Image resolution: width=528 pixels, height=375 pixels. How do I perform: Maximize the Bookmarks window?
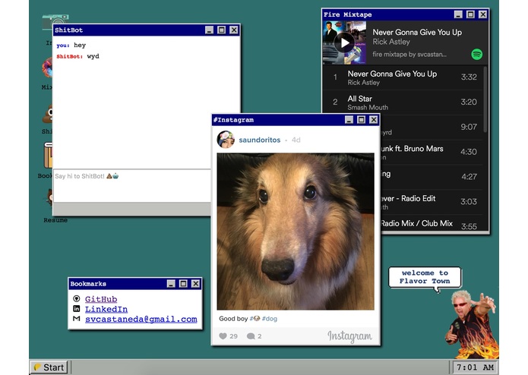[183, 283]
